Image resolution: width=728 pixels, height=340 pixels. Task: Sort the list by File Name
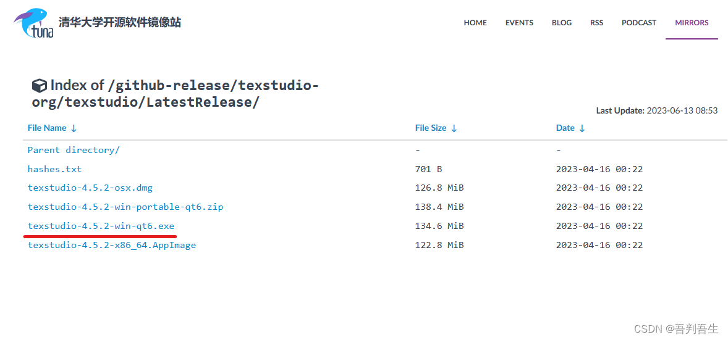(52, 128)
